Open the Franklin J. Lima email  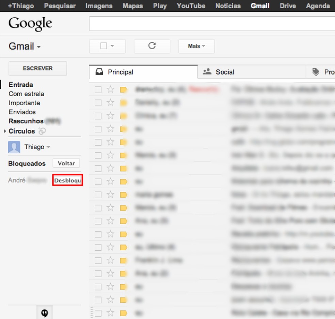point(212,260)
